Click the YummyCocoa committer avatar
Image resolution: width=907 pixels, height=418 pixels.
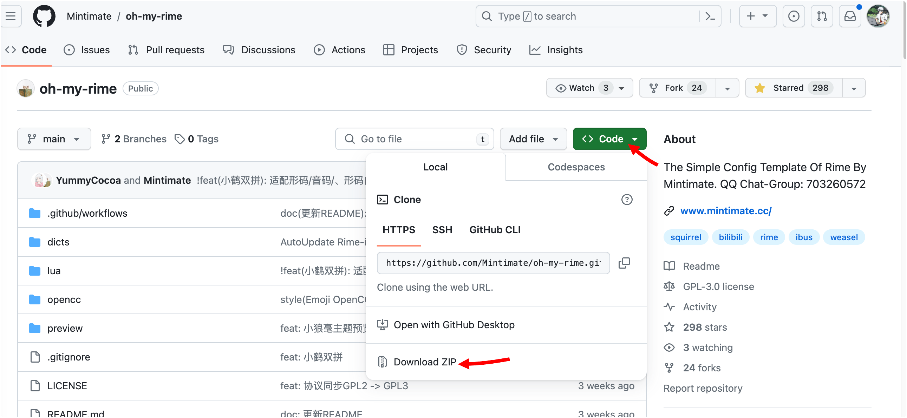[39, 180]
